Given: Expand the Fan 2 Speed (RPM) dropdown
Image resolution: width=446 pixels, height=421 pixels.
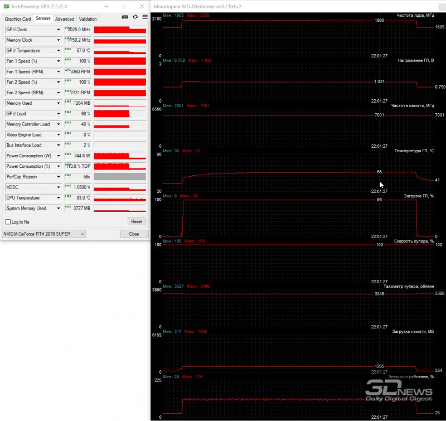Looking at the screenshot, I should click(x=59, y=93).
